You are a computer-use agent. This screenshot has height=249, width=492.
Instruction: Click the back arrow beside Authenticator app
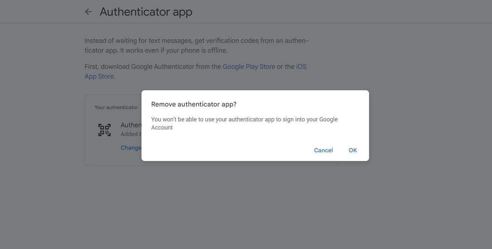88,12
